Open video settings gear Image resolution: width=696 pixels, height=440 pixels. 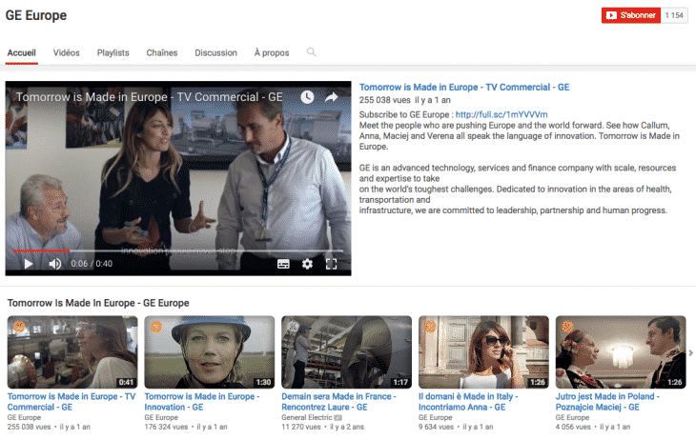click(x=307, y=264)
